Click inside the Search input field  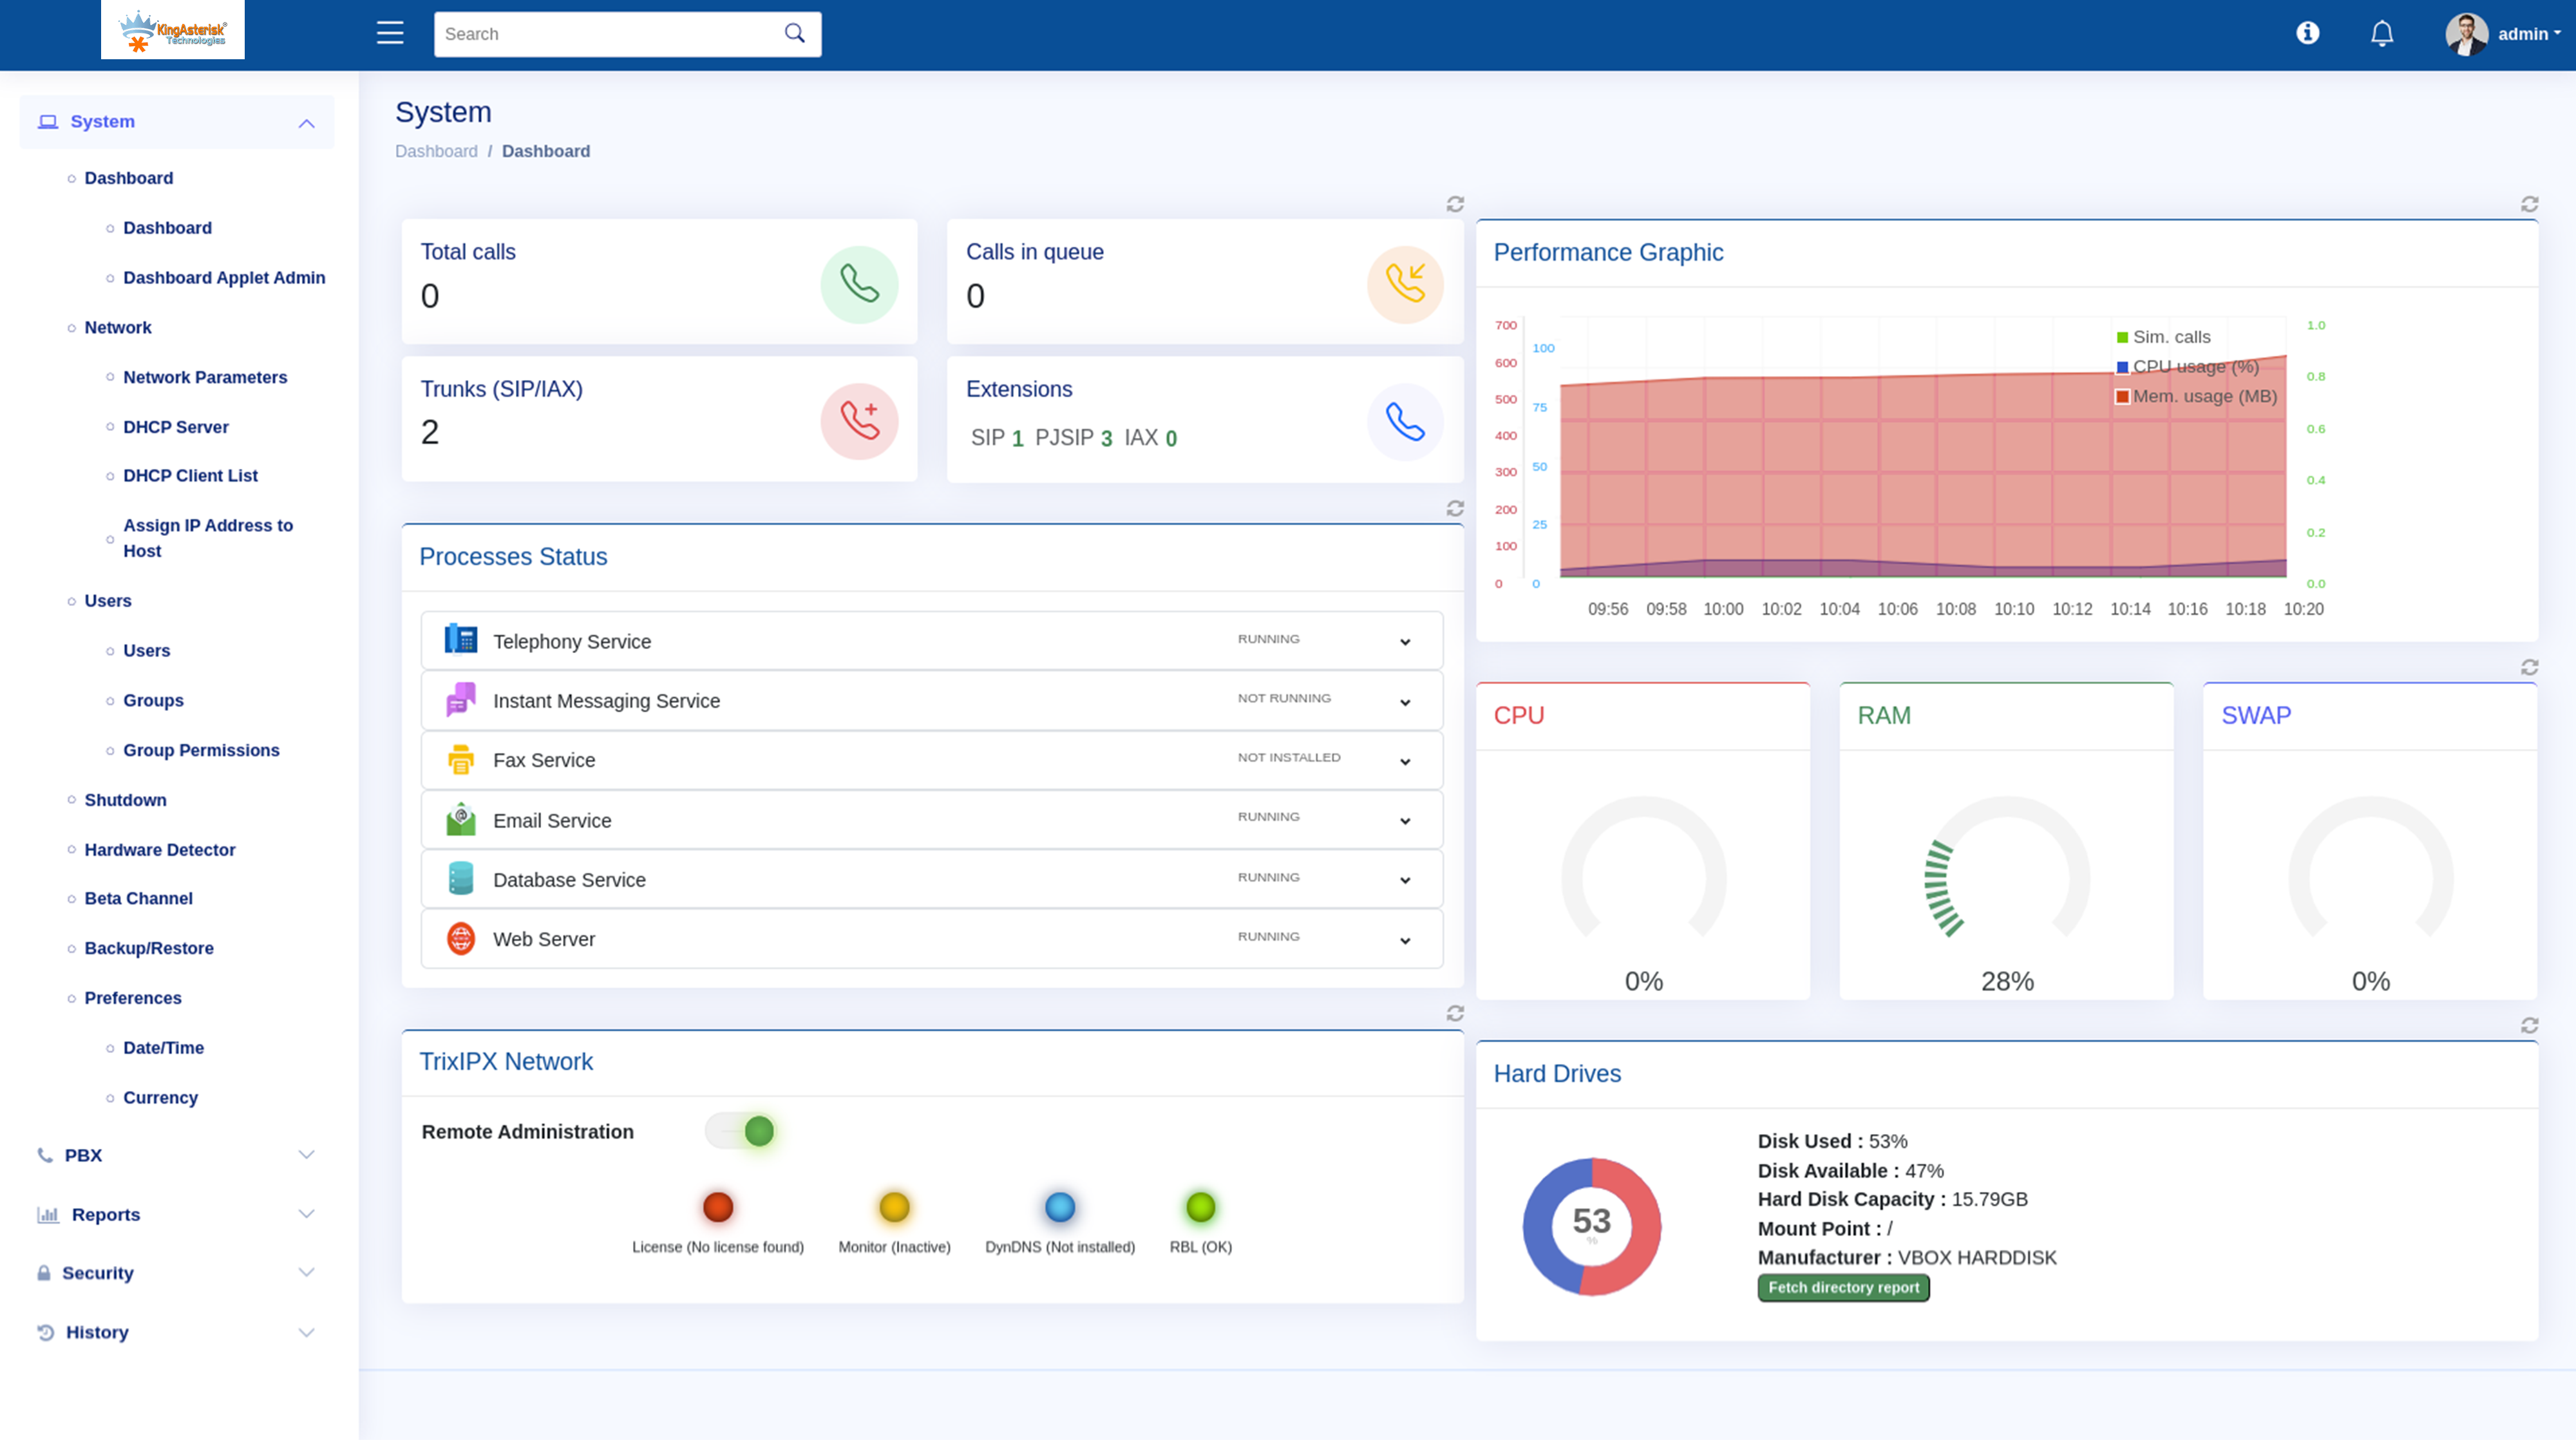610,33
